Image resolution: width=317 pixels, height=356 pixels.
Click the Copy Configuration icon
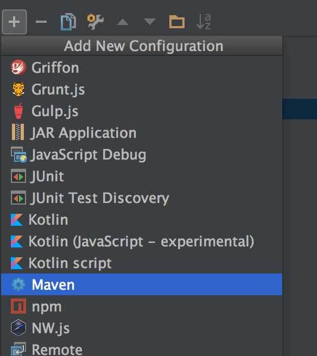(68, 22)
